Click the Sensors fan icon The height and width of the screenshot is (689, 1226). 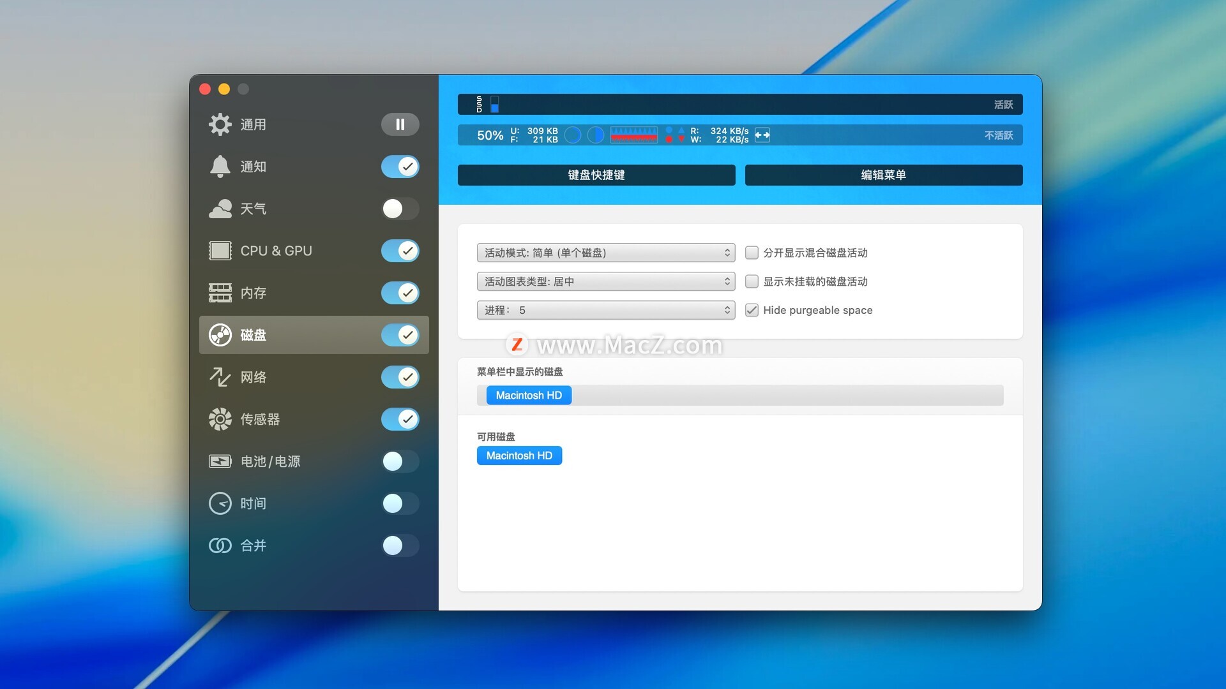[220, 419]
